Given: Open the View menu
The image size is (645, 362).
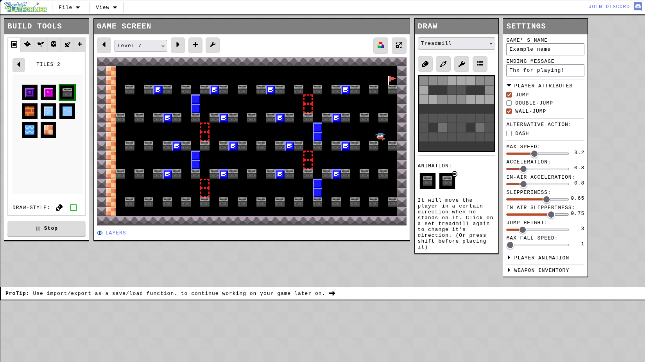Looking at the screenshot, I should pos(106,7).
